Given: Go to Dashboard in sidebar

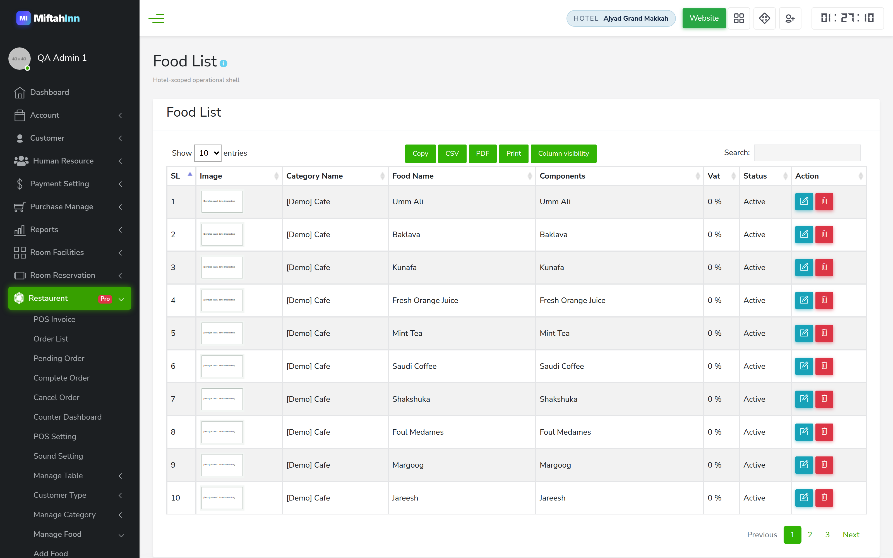Looking at the screenshot, I should point(69,92).
